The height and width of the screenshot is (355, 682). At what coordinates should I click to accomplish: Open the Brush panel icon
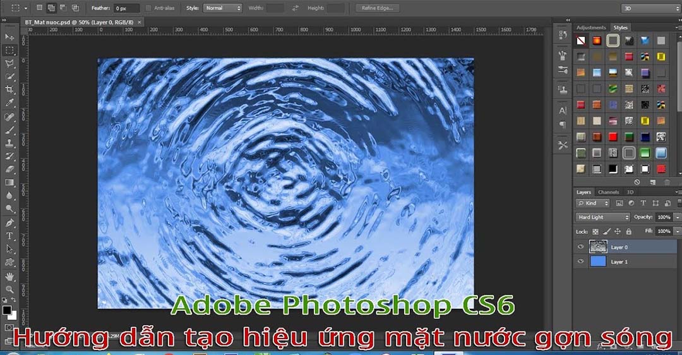click(563, 69)
